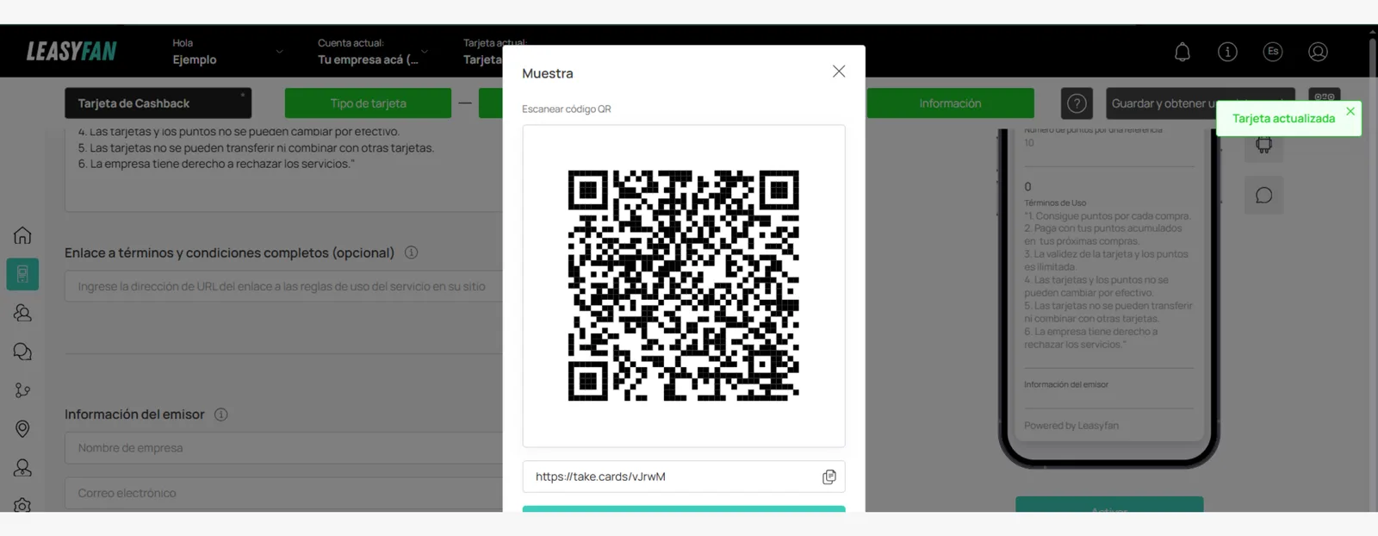Click the teal button below the link
Image resolution: width=1378 pixels, height=536 pixels.
[x=683, y=508]
